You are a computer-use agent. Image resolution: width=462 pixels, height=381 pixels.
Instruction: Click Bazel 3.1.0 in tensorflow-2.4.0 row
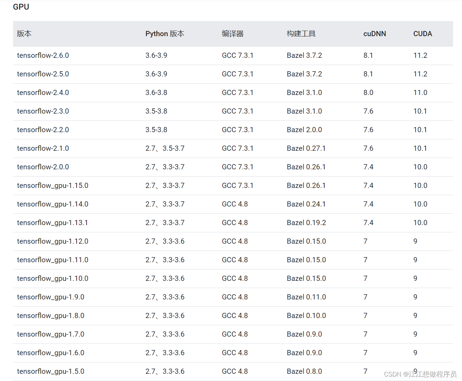coord(304,93)
